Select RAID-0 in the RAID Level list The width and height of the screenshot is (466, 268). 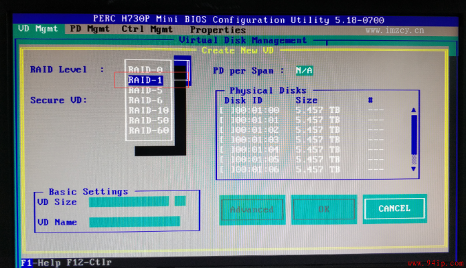click(x=146, y=70)
